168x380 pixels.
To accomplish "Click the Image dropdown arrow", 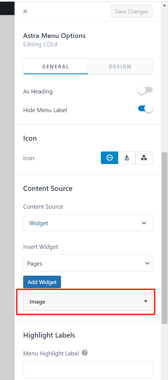I will (145, 302).
